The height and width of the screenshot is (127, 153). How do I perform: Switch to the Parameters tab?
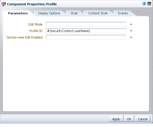[18, 13]
